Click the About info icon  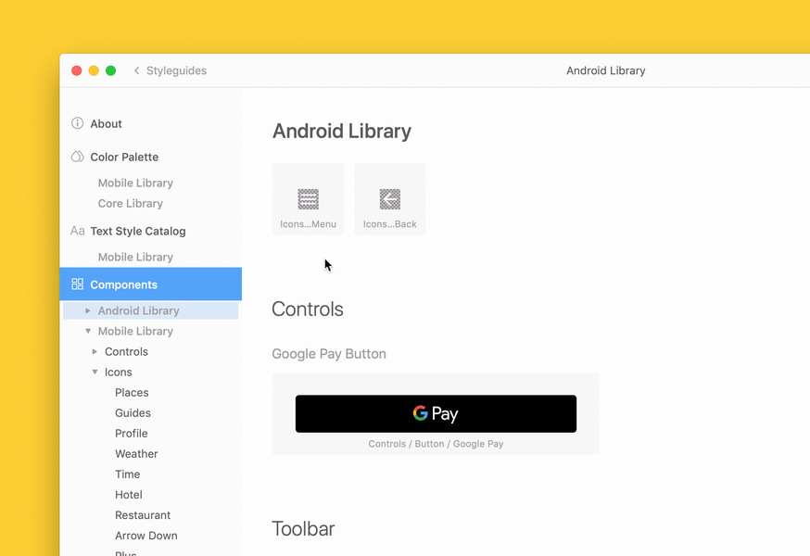click(77, 123)
